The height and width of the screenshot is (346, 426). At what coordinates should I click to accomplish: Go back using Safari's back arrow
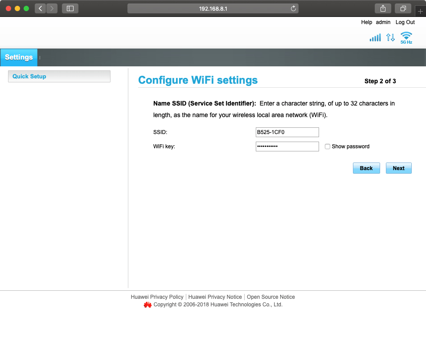pos(40,8)
